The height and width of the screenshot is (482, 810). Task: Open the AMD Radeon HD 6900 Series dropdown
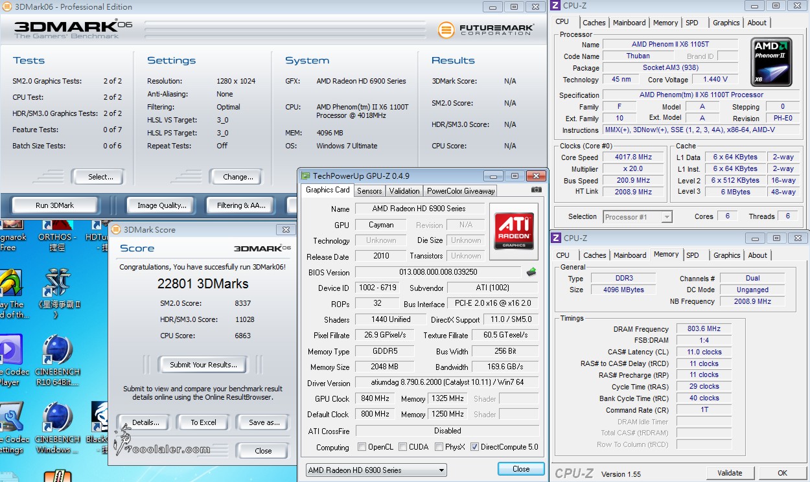click(376, 470)
